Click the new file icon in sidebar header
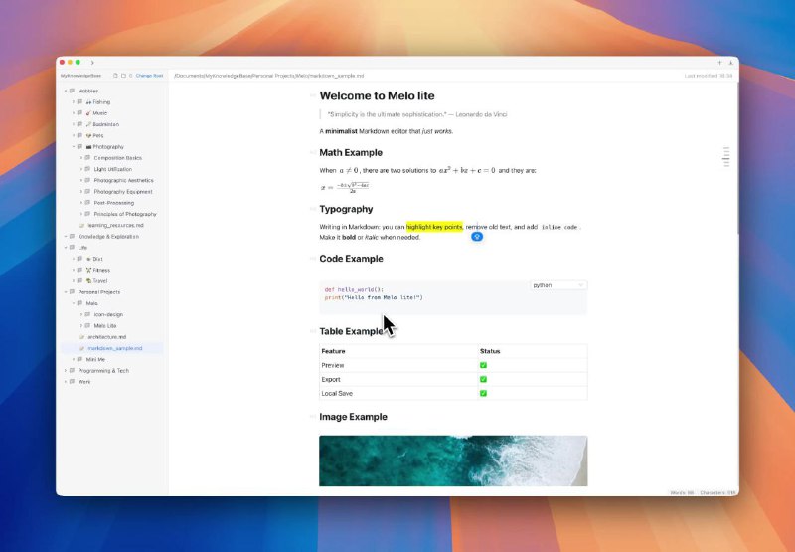Viewport: 795px width, 552px height. [x=115, y=75]
